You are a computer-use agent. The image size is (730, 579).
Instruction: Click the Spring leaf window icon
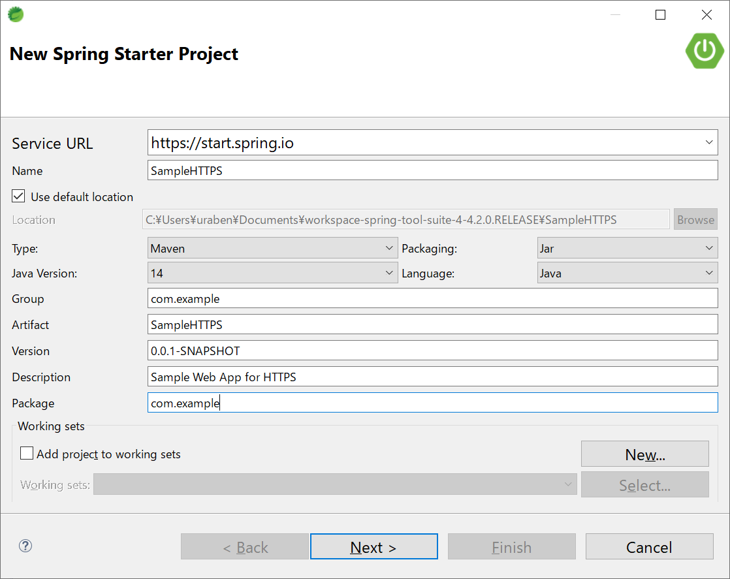[16, 14]
